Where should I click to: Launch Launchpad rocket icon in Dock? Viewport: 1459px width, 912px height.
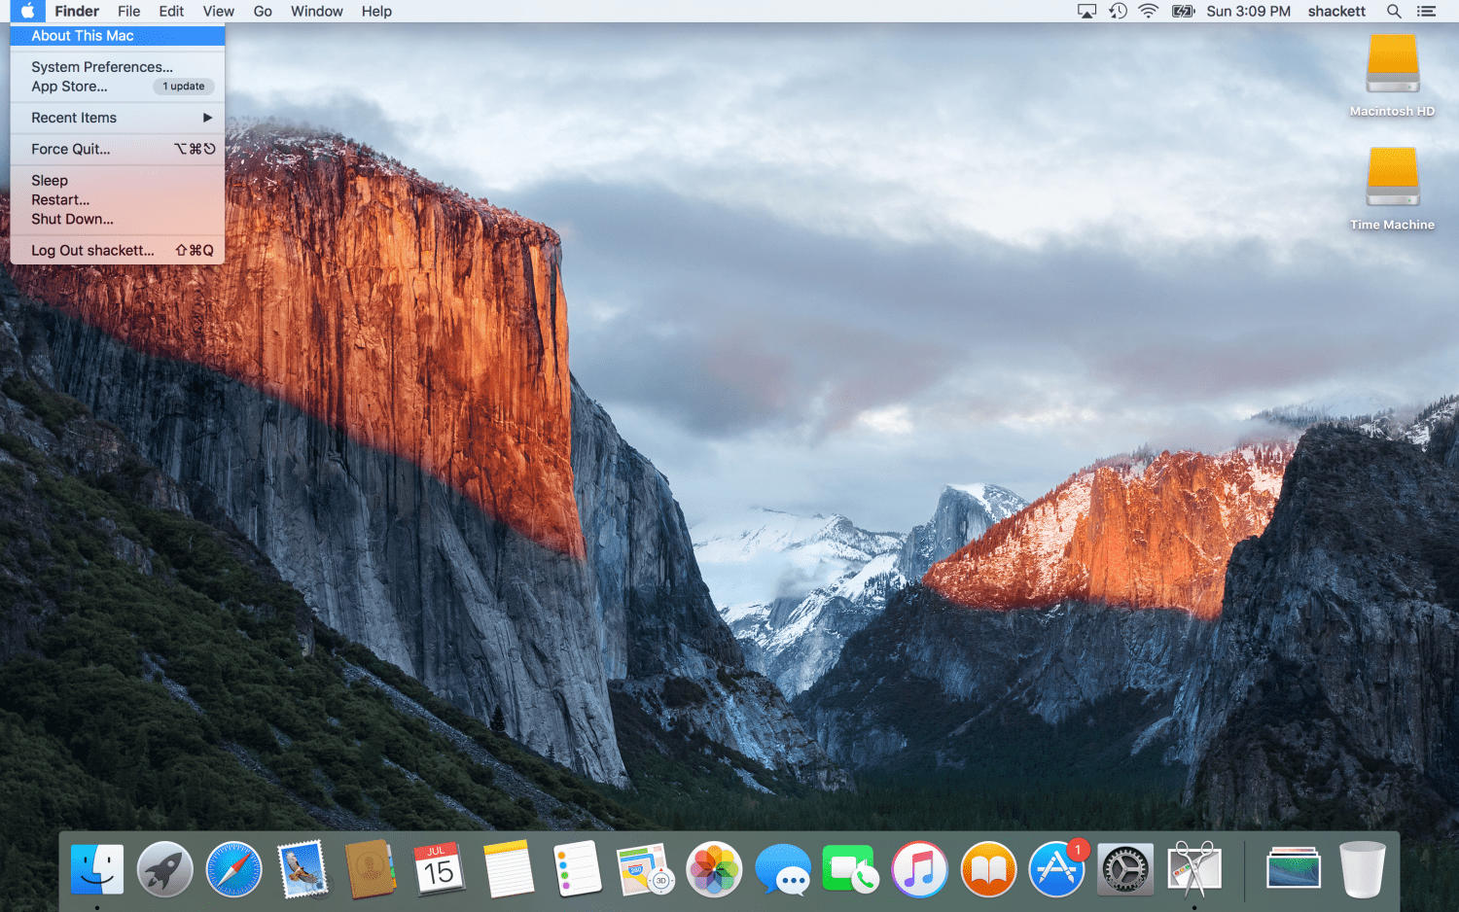(165, 869)
